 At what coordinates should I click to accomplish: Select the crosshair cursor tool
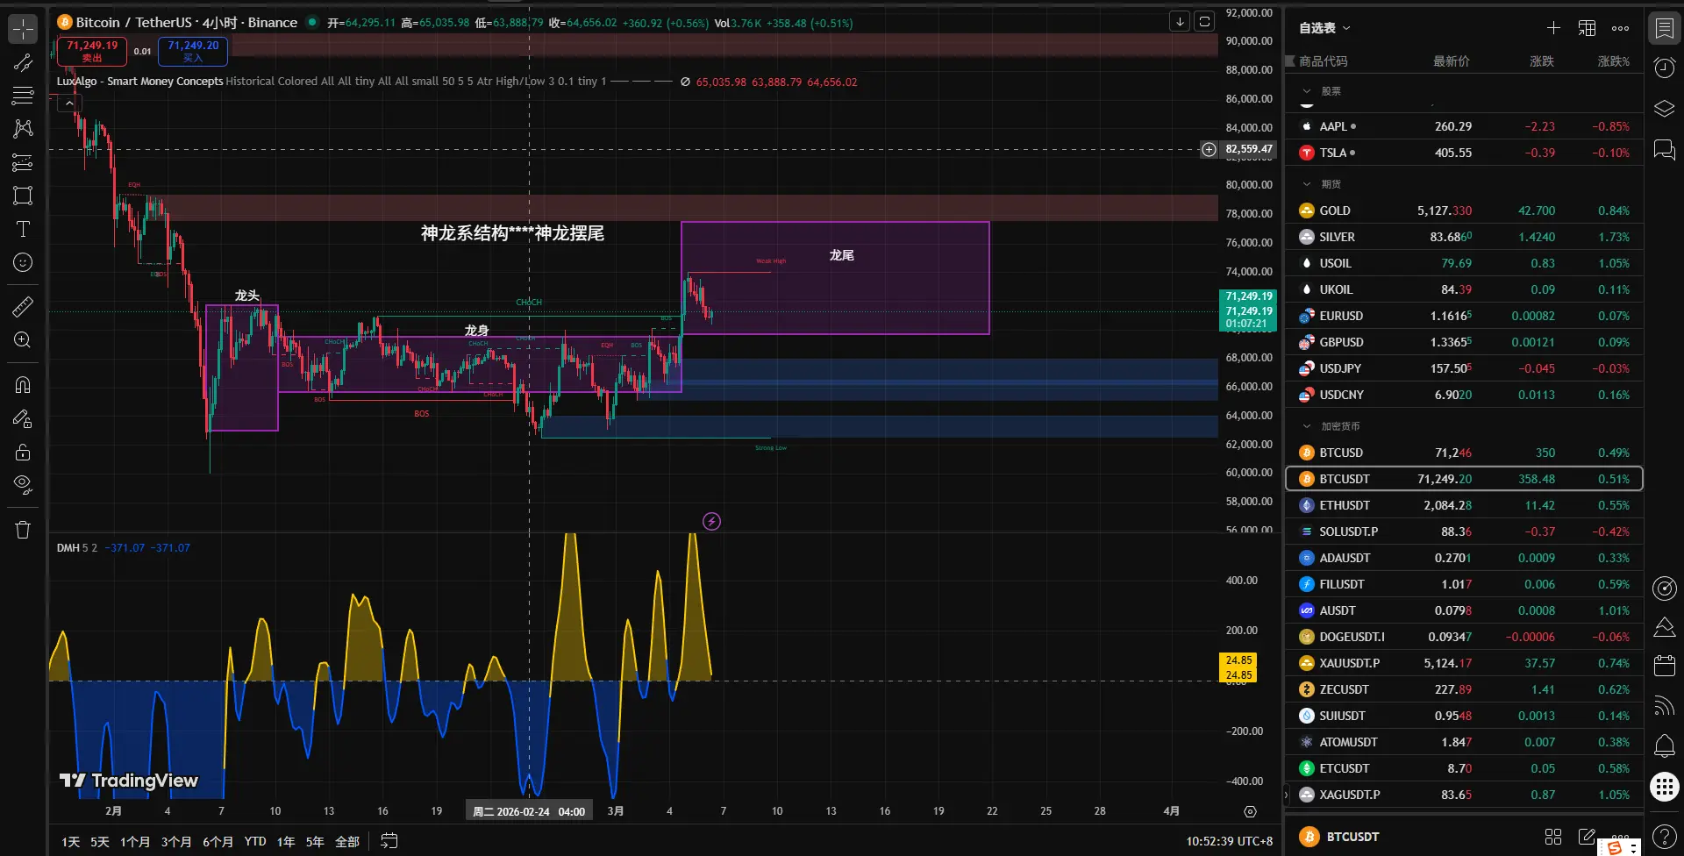pos(23,29)
